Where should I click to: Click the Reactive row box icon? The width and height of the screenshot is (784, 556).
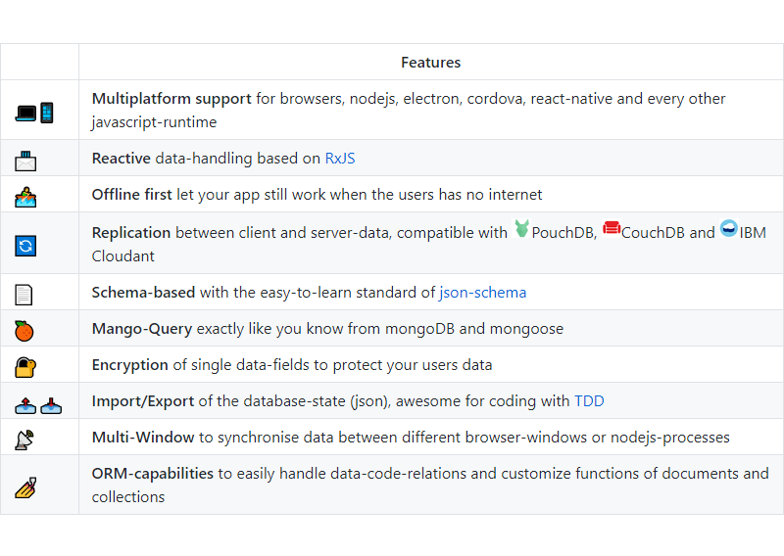point(25,160)
